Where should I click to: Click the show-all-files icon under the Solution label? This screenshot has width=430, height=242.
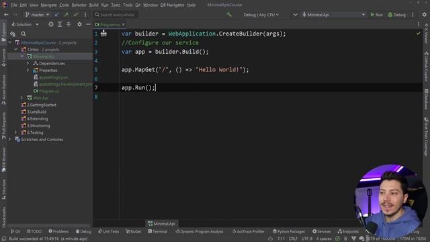coord(13,34)
